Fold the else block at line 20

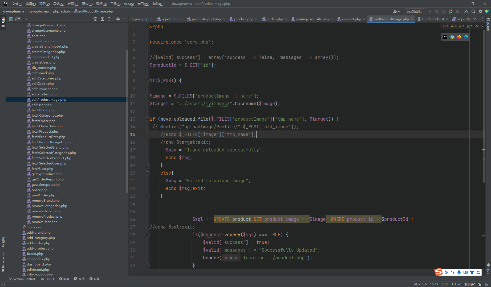click(x=148, y=173)
